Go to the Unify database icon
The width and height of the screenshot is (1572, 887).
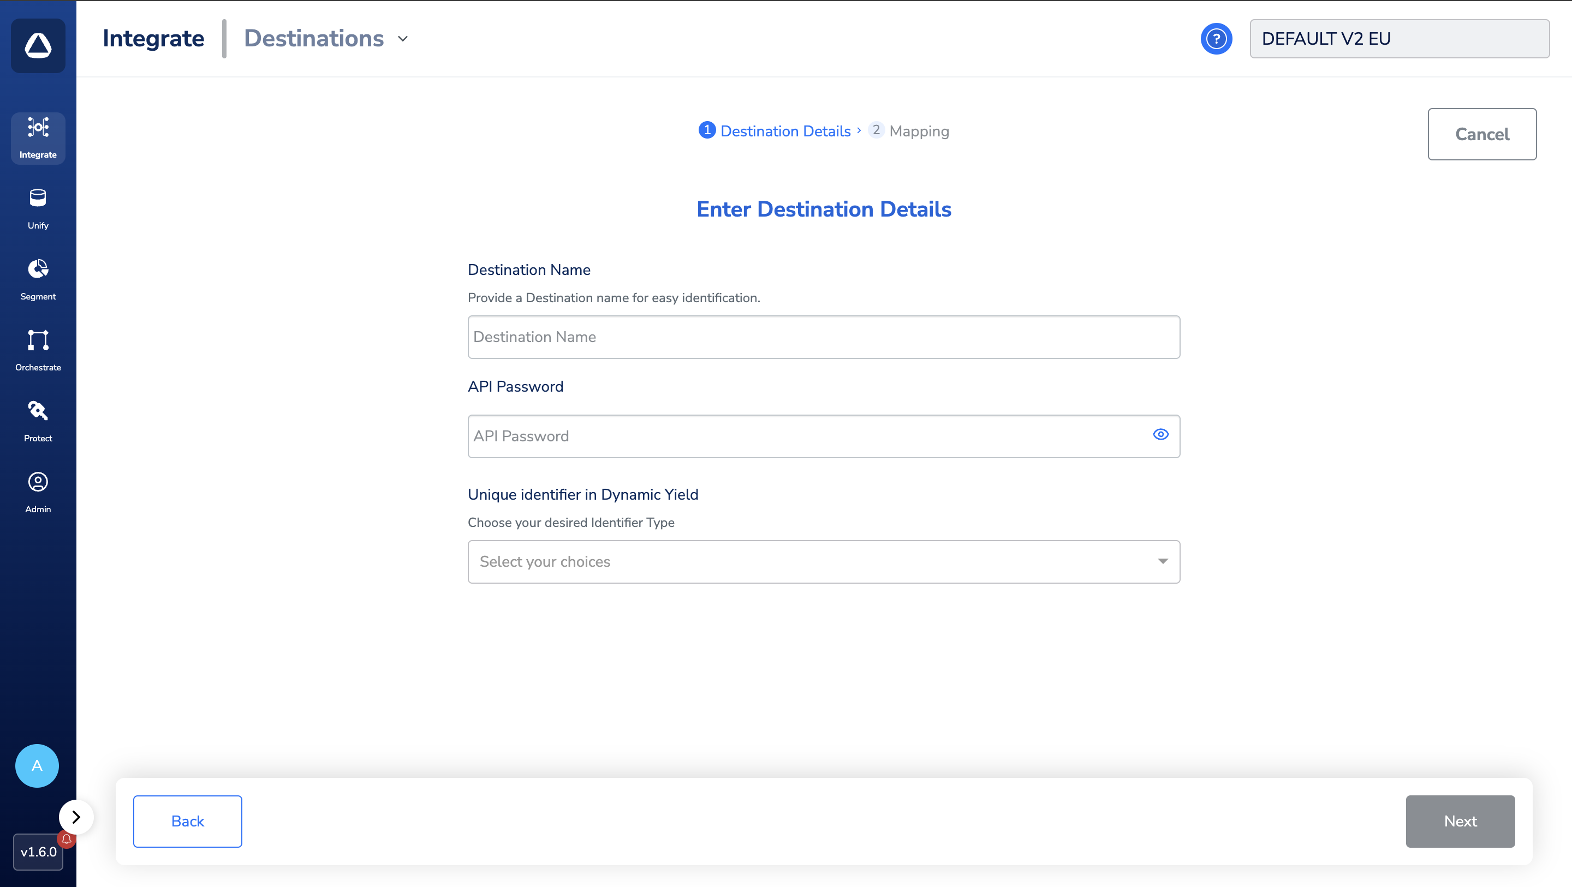point(38,199)
